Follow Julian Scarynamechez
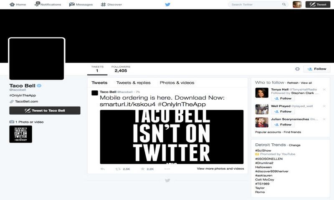 click(283, 125)
